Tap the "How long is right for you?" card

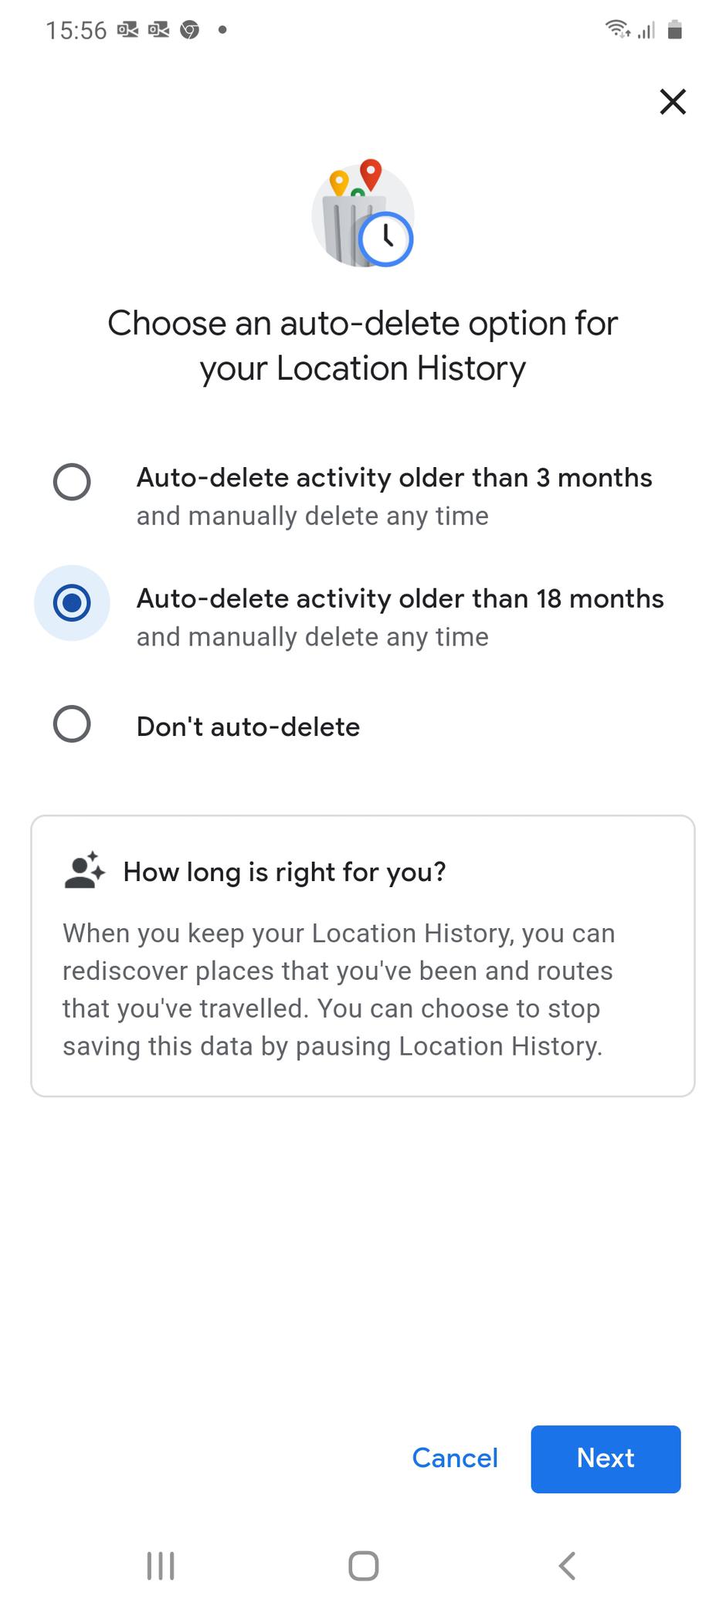[x=363, y=956]
